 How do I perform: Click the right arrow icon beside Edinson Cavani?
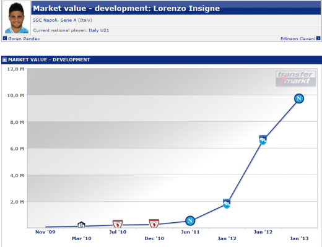[x=318, y=38]
